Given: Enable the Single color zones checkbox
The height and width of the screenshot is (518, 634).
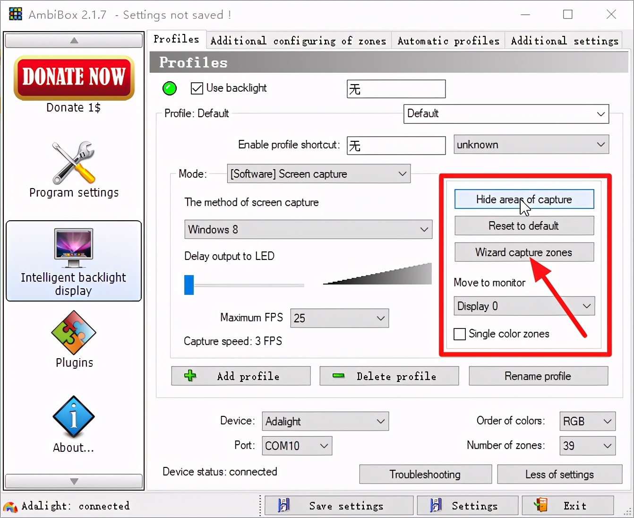Looking at the screenshot, I should coord(459,334).
